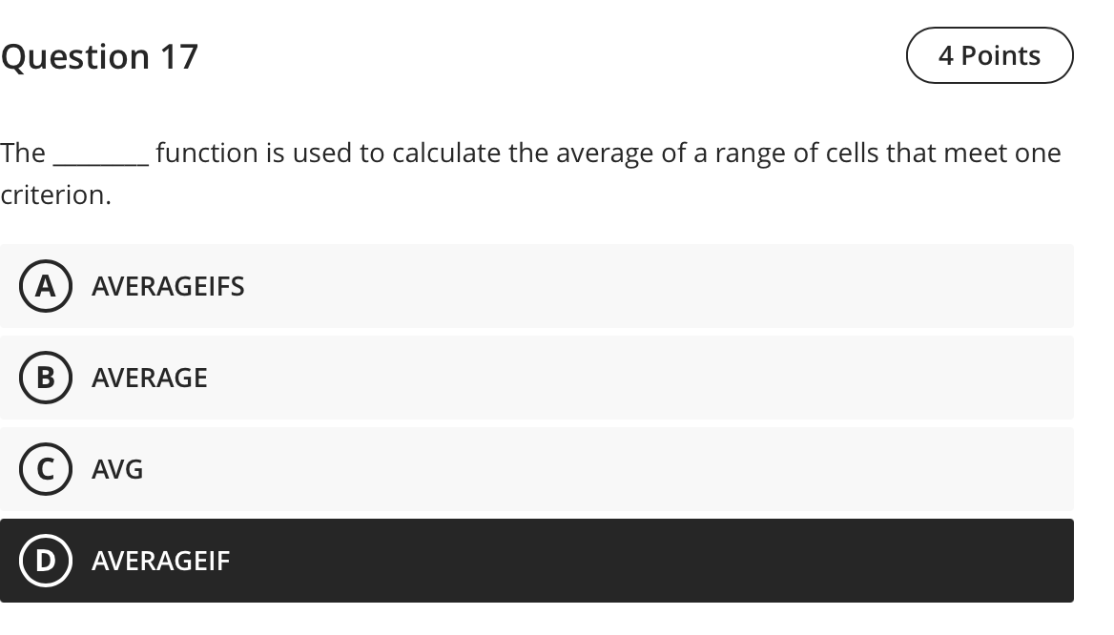Click the circled letter C icon
This screenshot has height=635, width=1114.
[44, 469]
